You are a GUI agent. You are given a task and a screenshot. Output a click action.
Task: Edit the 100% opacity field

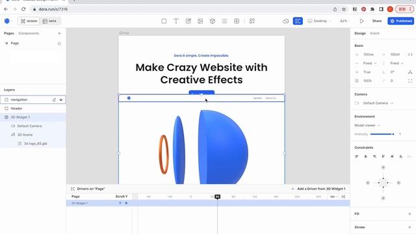pyautogui.click(x=367, y=81)
